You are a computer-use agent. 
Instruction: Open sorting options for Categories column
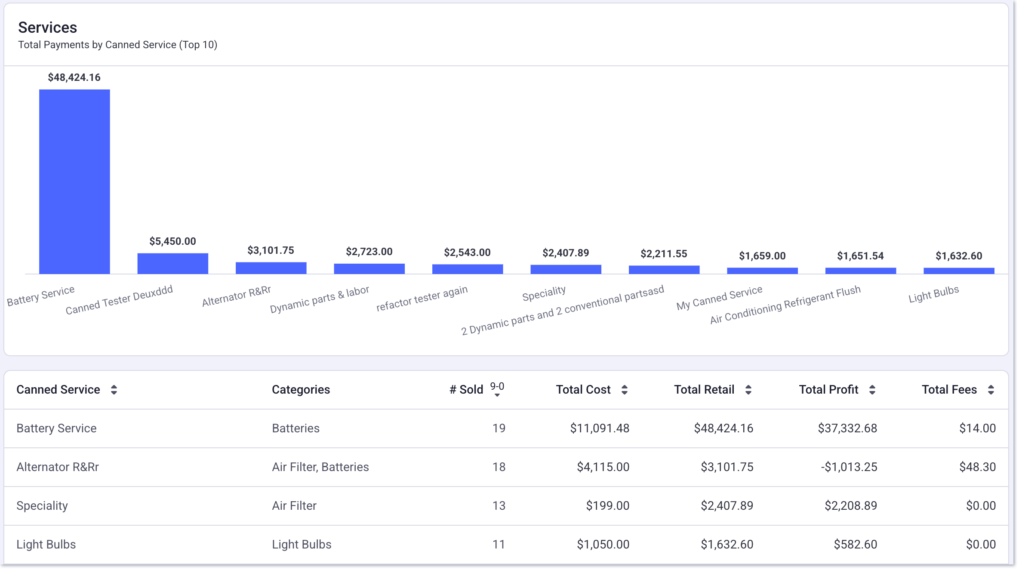(301, 389)
